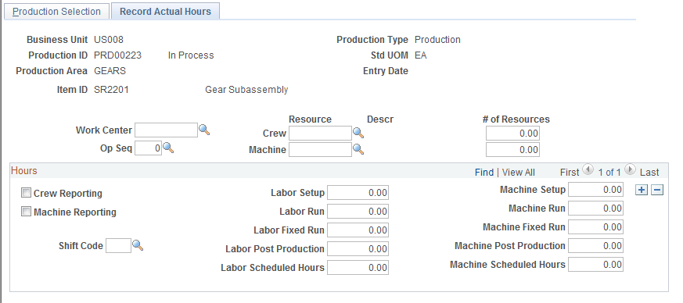Click the '1 of 1' row counter
Screen dimensions: 683x303
click(609, 172)
